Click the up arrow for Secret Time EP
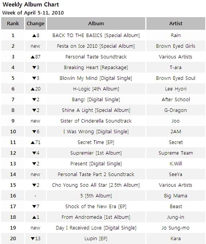This screenshot has width=206, height=244. click(x=33, y=142)
